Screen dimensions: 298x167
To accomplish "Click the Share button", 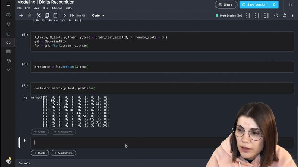I will pyautogui.click(x=226, y=4).
